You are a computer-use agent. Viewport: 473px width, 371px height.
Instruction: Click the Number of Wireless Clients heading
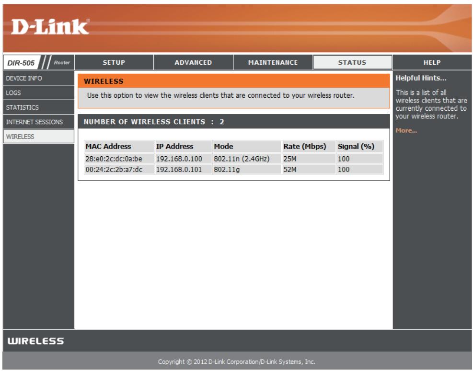pyautogui.click(x=154, y=122)
